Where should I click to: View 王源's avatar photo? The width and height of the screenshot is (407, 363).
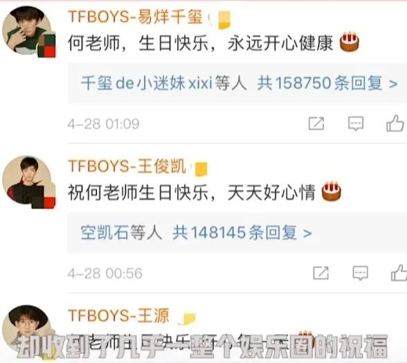coord(28,330)
